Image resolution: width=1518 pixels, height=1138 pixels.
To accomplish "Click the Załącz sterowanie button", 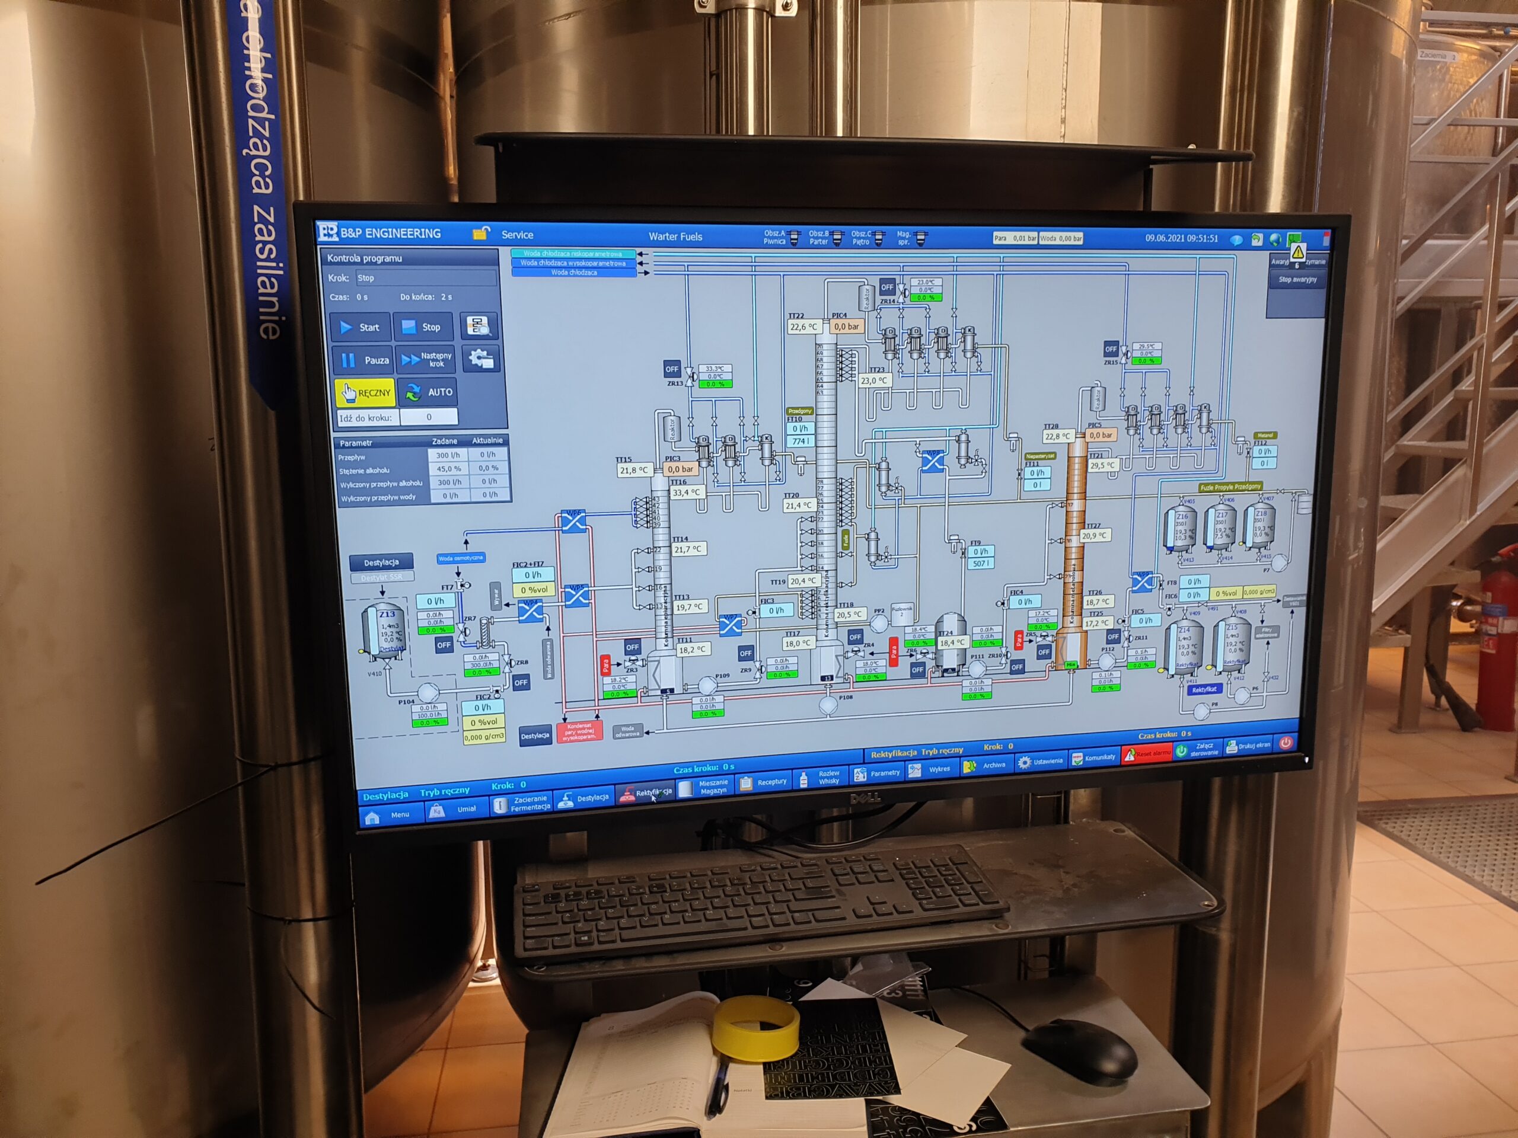I will pos(1198,749).
